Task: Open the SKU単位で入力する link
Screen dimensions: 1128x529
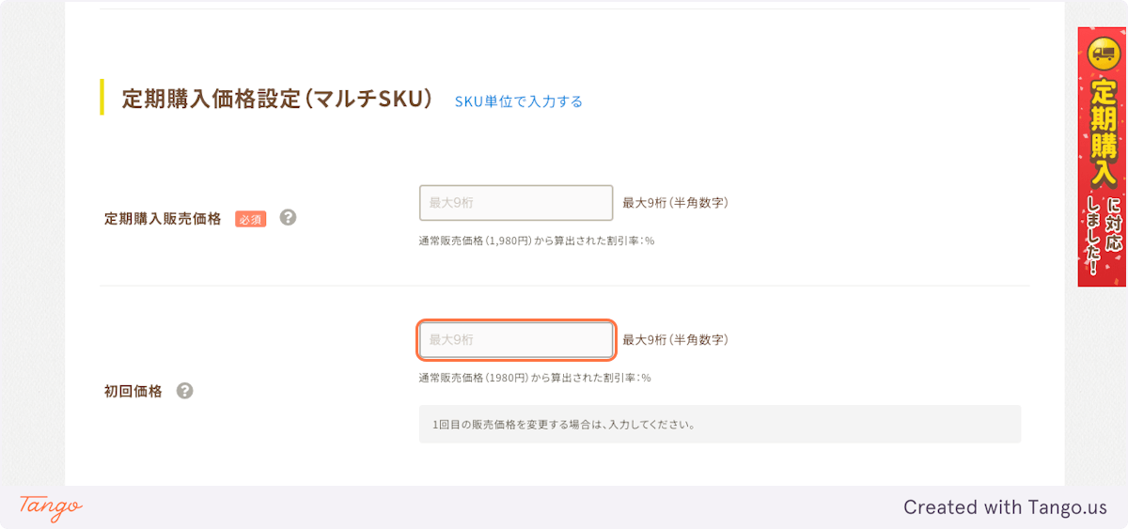Action: click(x=519, y=101)
